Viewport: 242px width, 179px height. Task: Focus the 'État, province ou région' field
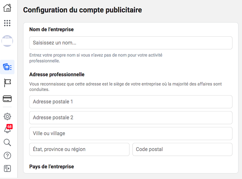(79, 150)
